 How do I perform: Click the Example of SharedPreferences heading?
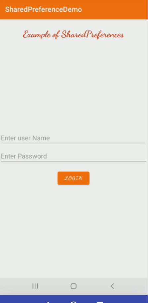(73, 35)
